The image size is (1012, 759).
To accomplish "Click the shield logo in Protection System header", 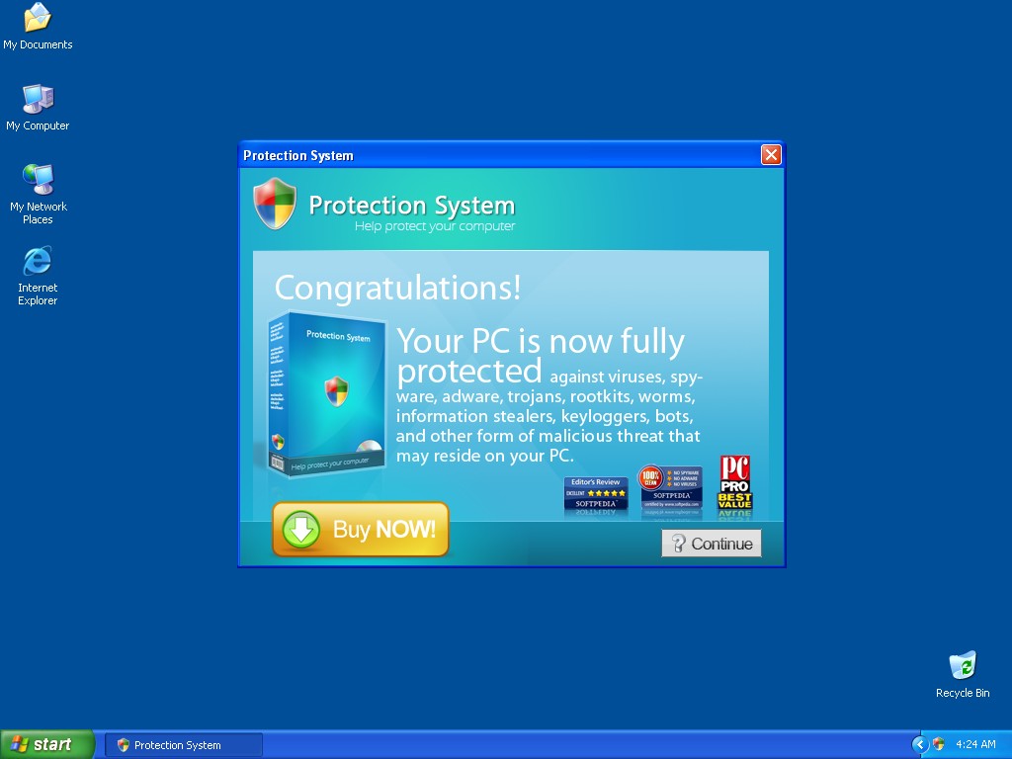I will click(275, 204).
